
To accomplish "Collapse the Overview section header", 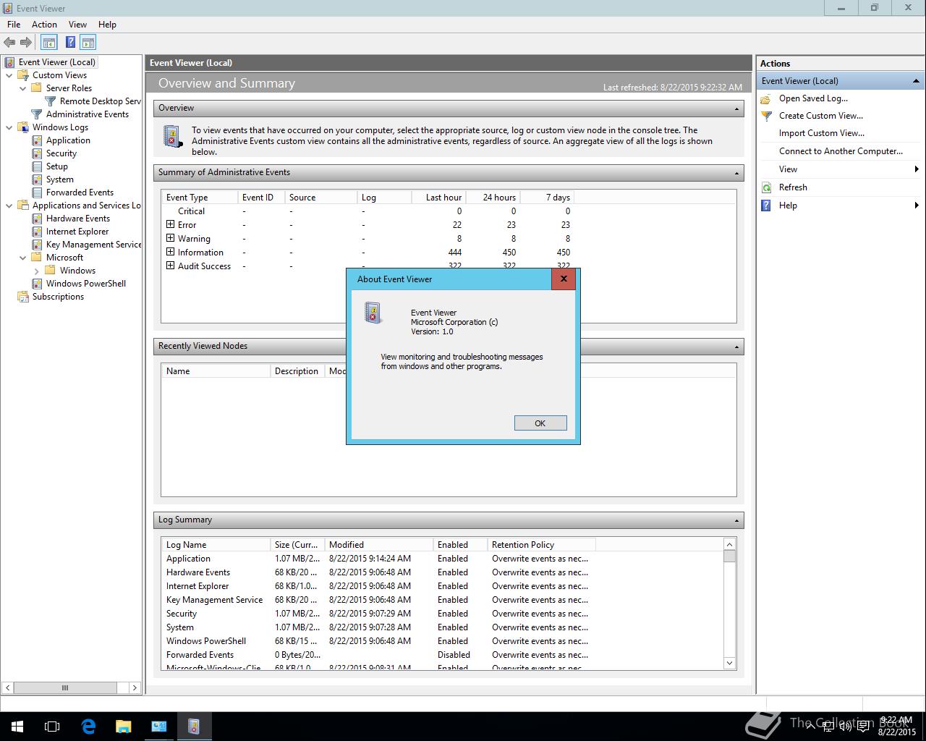I will point(736,109).
